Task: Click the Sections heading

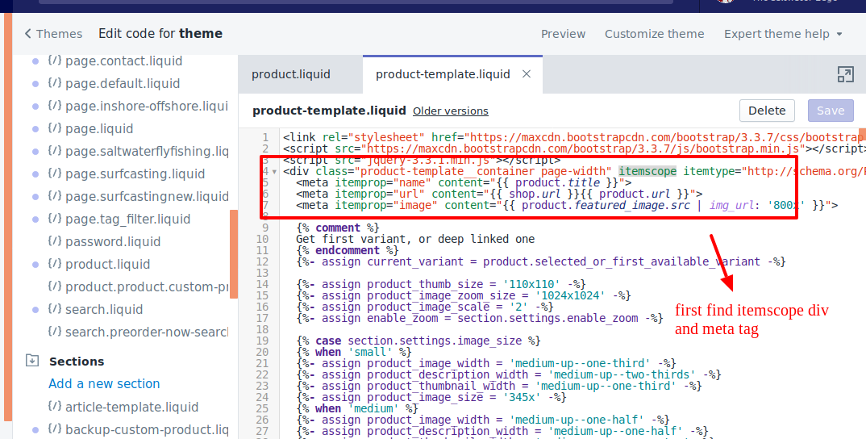Action: coord(77,362)
